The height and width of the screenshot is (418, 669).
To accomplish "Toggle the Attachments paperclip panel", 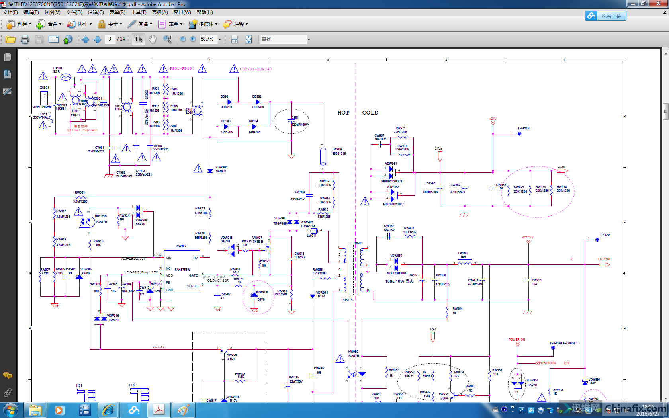I will [7, 393].
